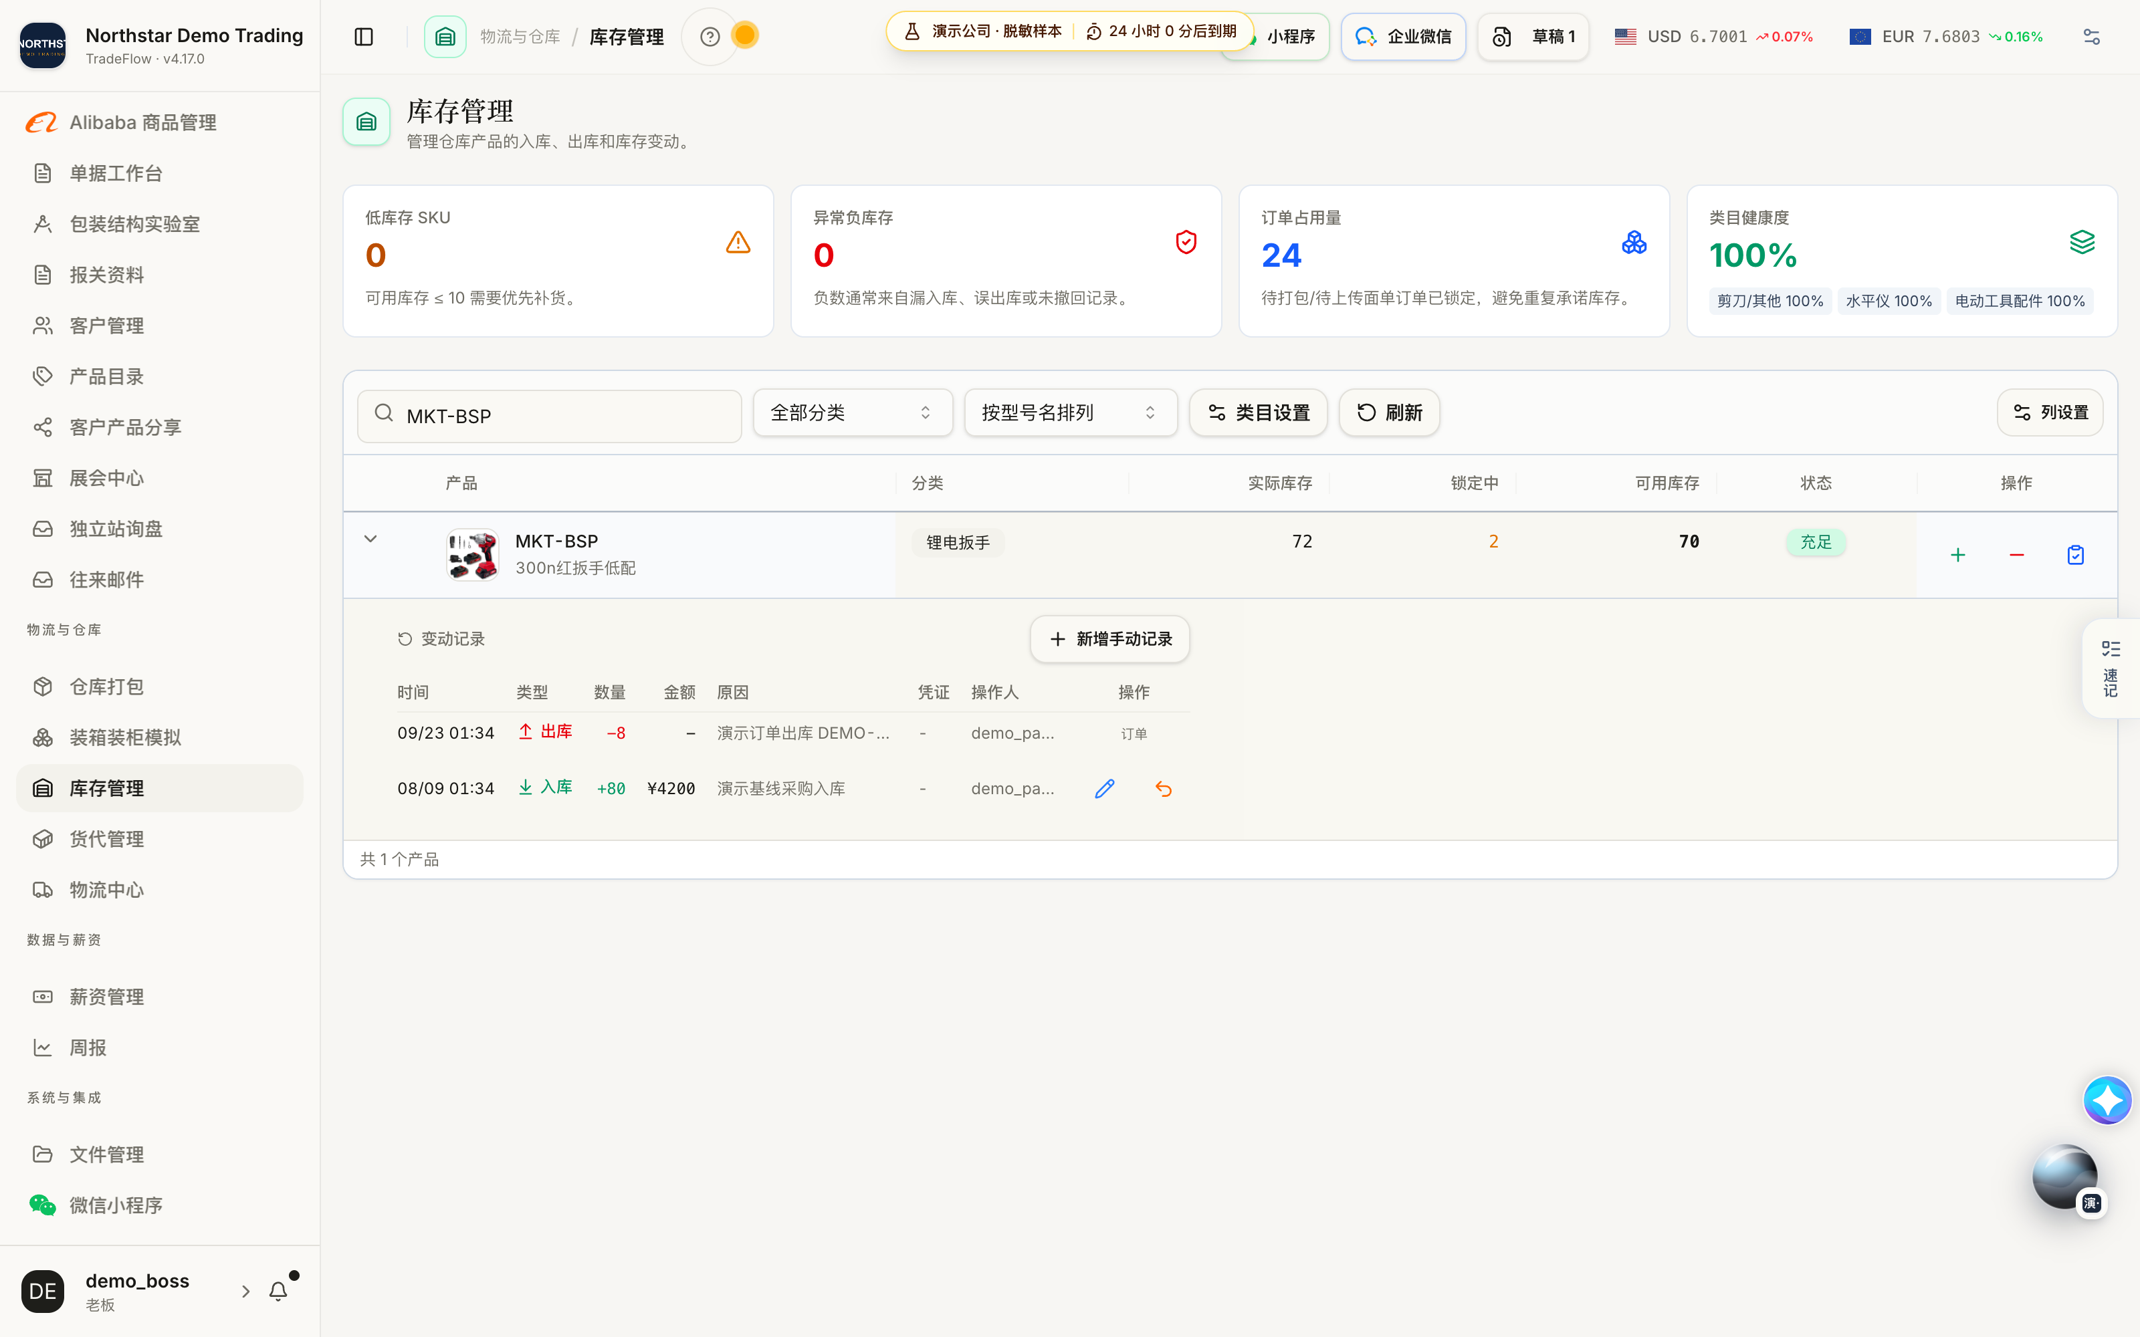The width and height of the screenshot is (2140, 1337).
Task: Select 库存管理 in sidebar
Action: click(x=159, y=788)
